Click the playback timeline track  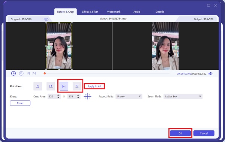pyautogui.click(x=107, y=73)
